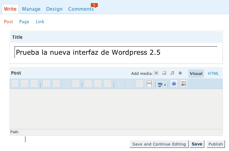Open the Manage tab
Screen dimensions: 229x151
tap(31, 9)
